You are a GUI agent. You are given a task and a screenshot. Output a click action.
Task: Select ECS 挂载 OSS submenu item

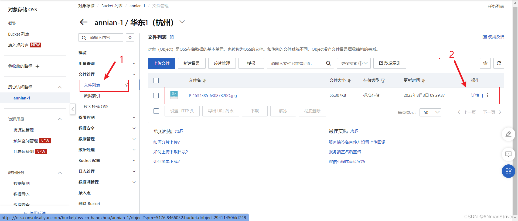(x=96, y=107)
